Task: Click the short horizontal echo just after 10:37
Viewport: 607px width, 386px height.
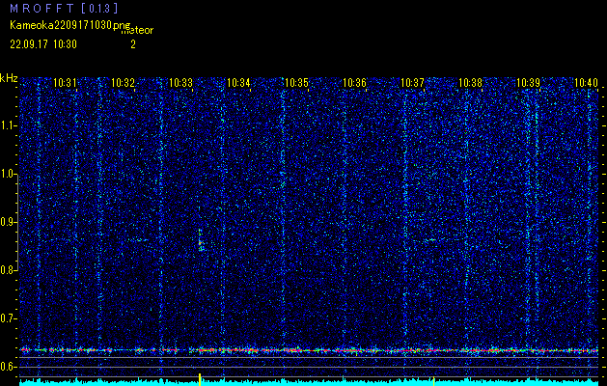Action: pyautogui.click(x=430, y=240)
